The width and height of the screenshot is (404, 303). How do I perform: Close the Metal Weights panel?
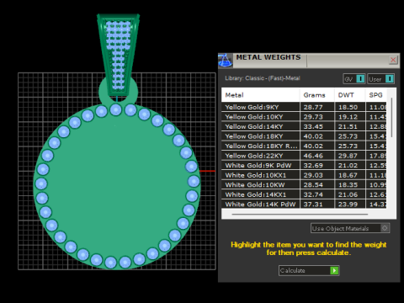[393, 60]
